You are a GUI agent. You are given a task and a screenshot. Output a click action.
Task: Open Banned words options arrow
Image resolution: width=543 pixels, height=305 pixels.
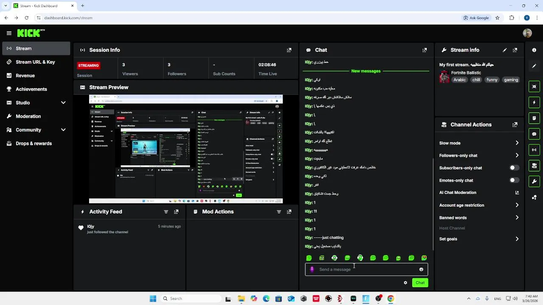(517, 218)
